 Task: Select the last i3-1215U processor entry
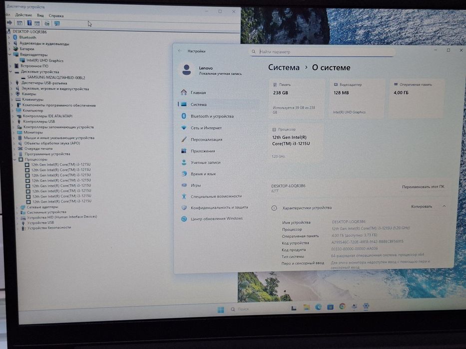[x=62, y=201]
